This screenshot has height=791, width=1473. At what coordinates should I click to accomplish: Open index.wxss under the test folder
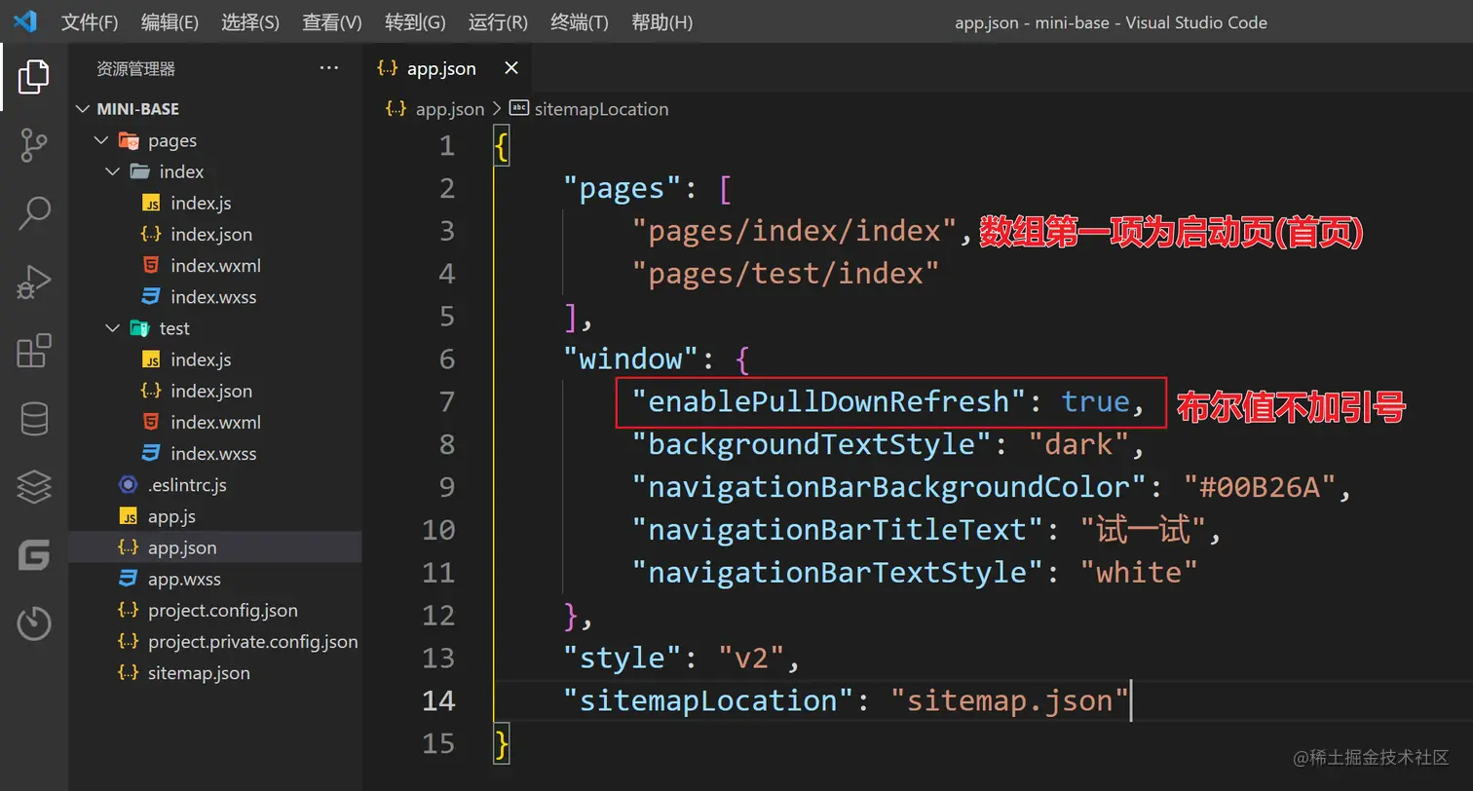point(213,454)
